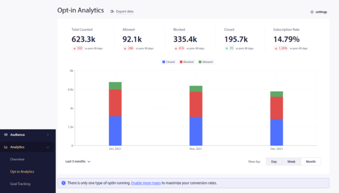Screen dimensions: 339x193
Task: Click the Blocked value 335.4k
Action: (185, 39)
